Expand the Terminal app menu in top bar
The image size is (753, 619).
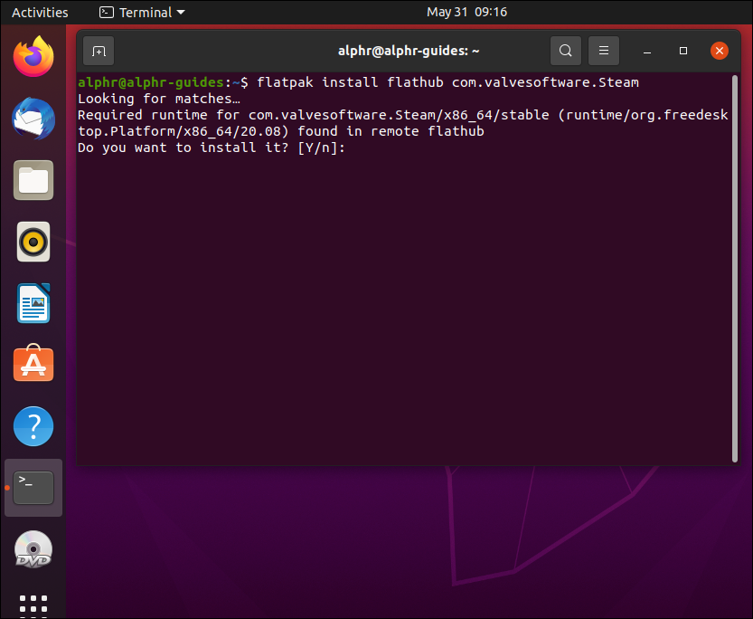[142, 12]
